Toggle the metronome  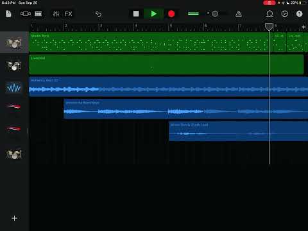point(239,14)
